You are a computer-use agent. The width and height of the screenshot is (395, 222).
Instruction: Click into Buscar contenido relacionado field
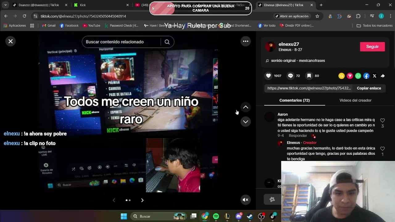(x=122, y=42)
